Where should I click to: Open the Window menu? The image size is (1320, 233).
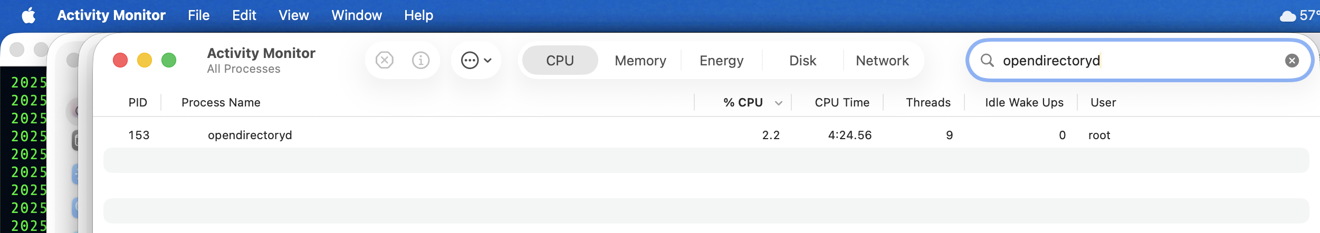point(356,15)
